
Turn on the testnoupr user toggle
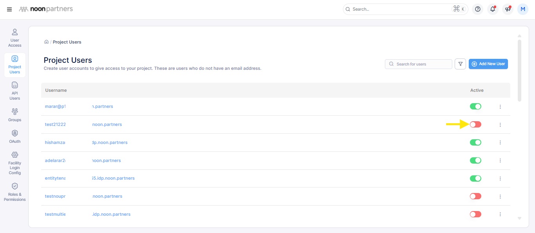pyautogui.click(x=475, y=196)
